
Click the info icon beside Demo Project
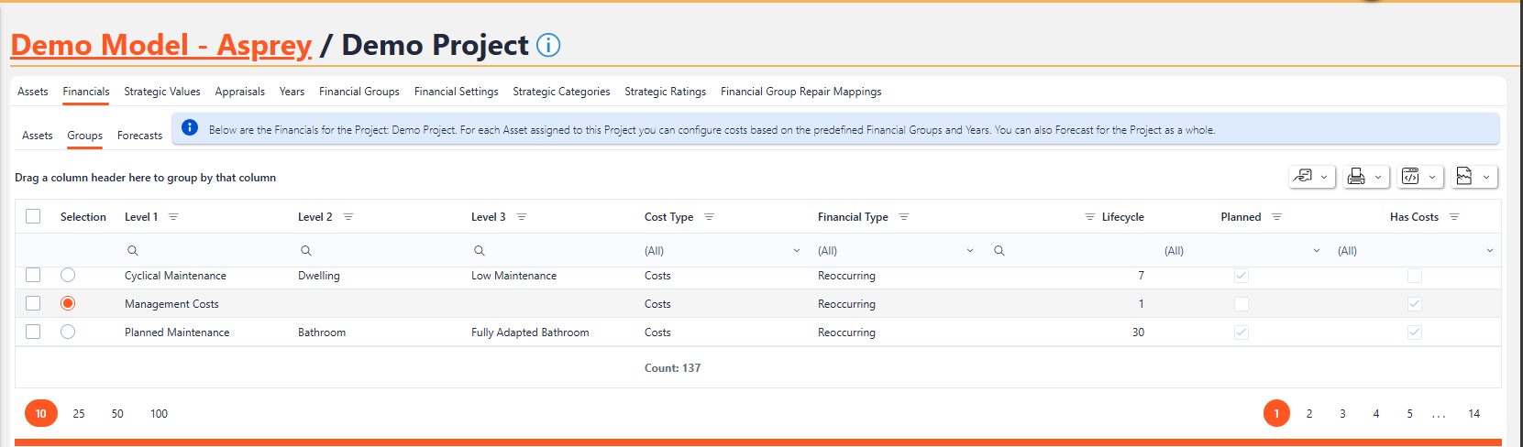click(x=548, y=45)
